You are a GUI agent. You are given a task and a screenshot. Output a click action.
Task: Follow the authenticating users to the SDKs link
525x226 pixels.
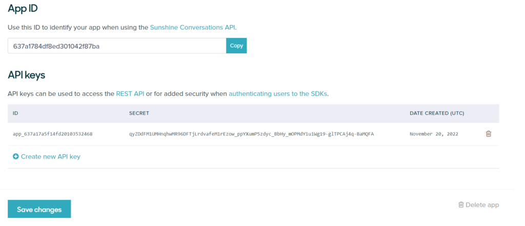[x=278, y=94]
